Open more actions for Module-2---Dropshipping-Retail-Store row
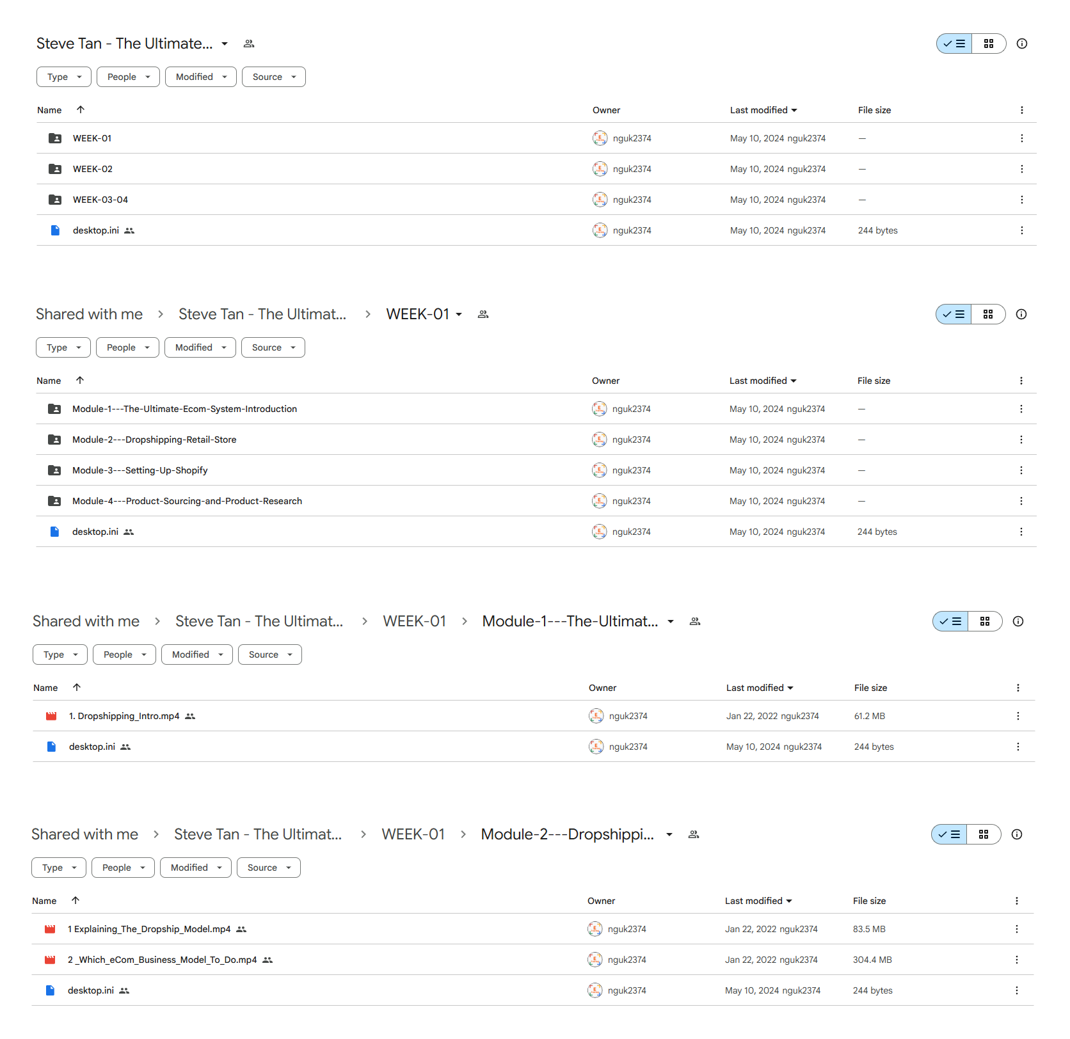1070x1039 pixels. (x=1021, y=440)
